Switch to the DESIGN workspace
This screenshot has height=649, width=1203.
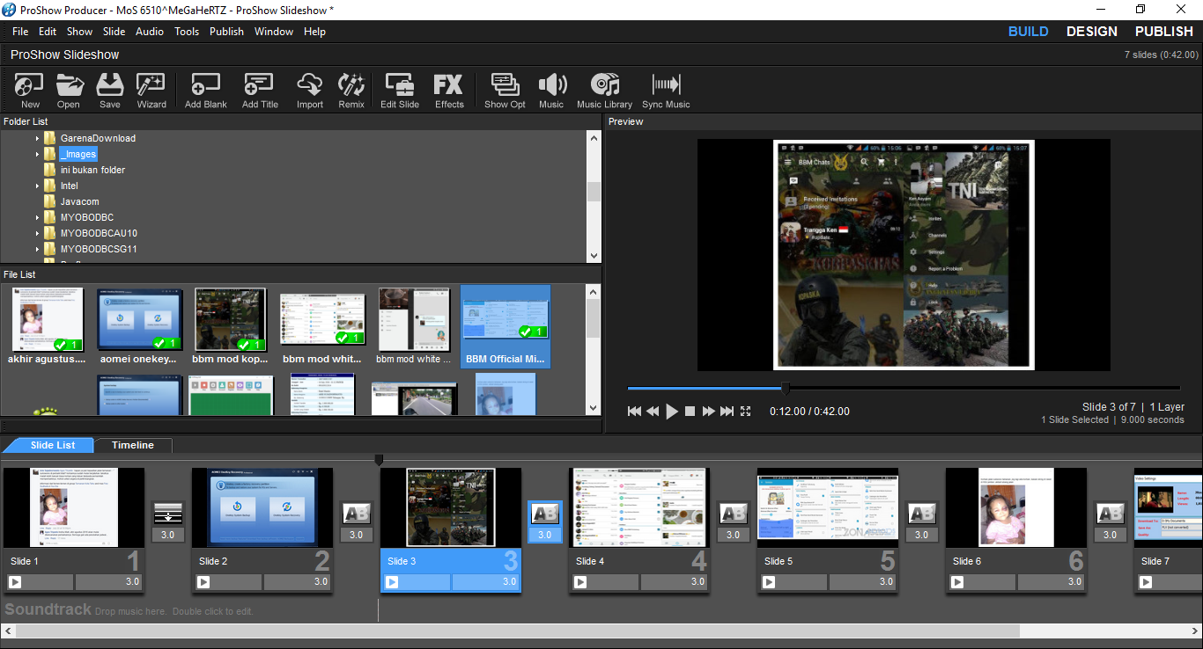(1092, 32)
